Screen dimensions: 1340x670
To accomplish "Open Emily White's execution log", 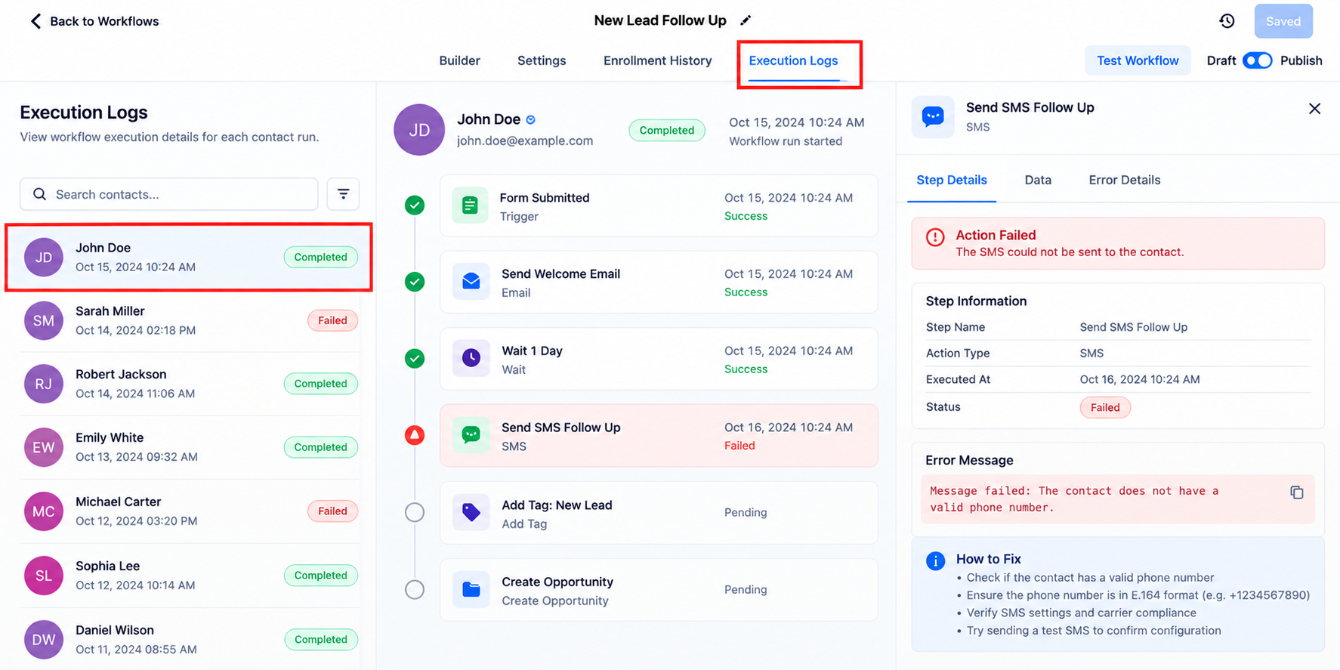I will click(x=190, y=447).
